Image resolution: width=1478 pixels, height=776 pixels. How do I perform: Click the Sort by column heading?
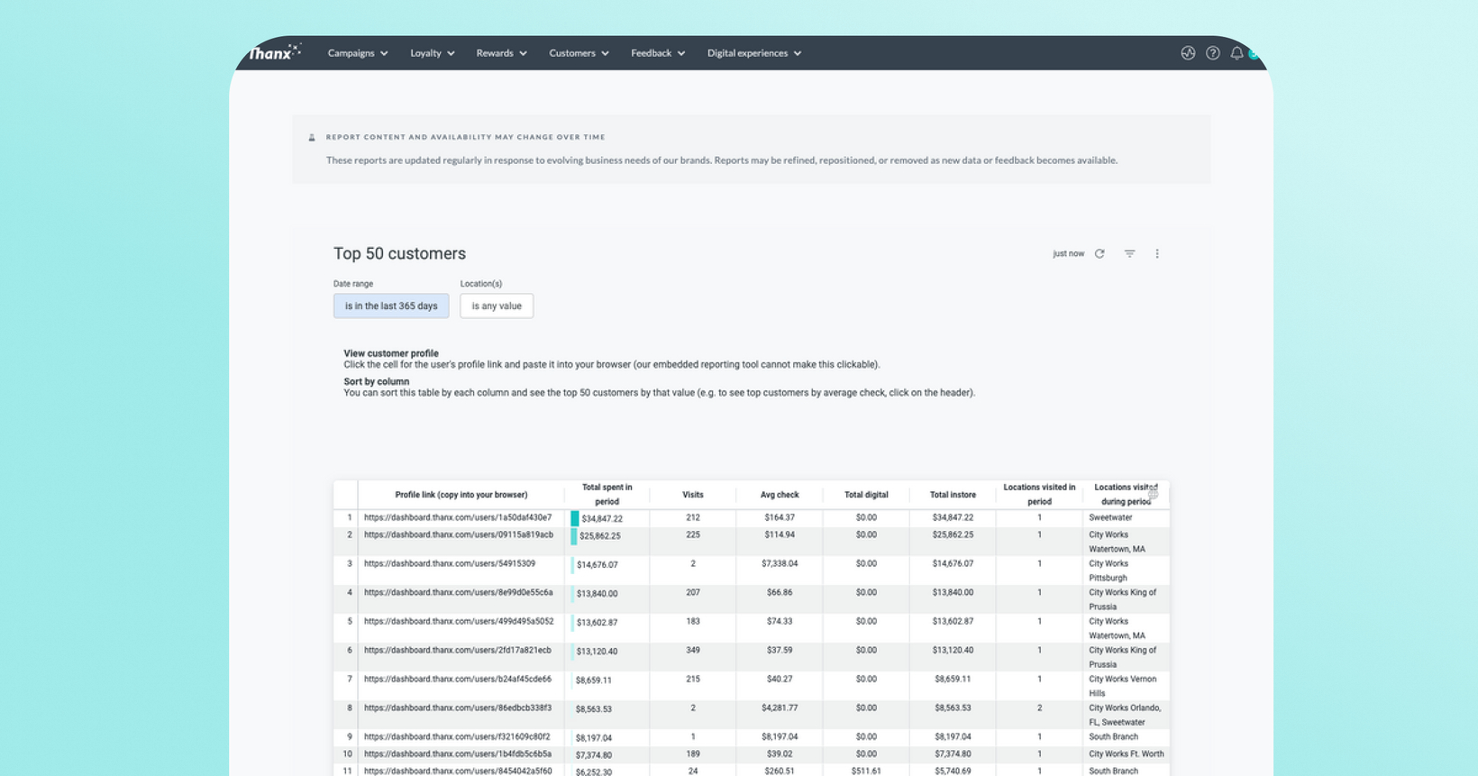pos(376,381)
